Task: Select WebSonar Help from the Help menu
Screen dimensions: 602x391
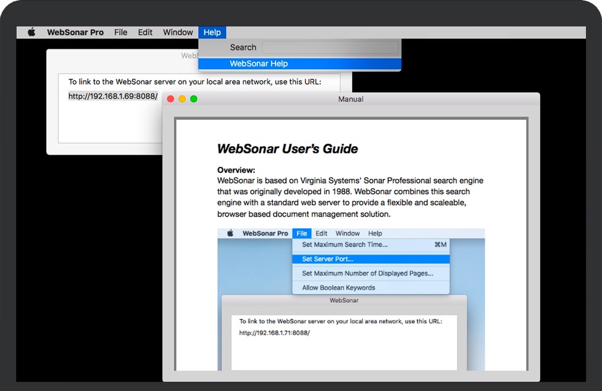Action: [x=259, y=64]
